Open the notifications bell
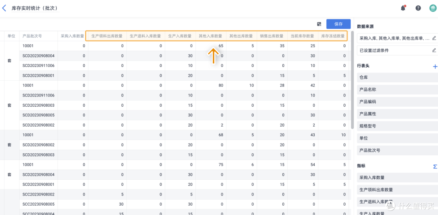 [x=403, y=8]
